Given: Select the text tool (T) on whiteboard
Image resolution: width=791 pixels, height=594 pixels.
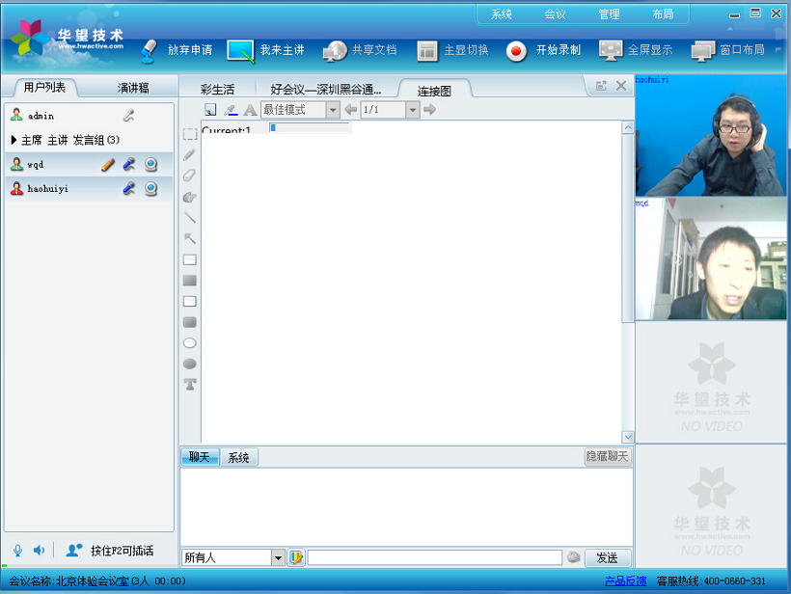Looking at the screenshot, I should [190, 384].
